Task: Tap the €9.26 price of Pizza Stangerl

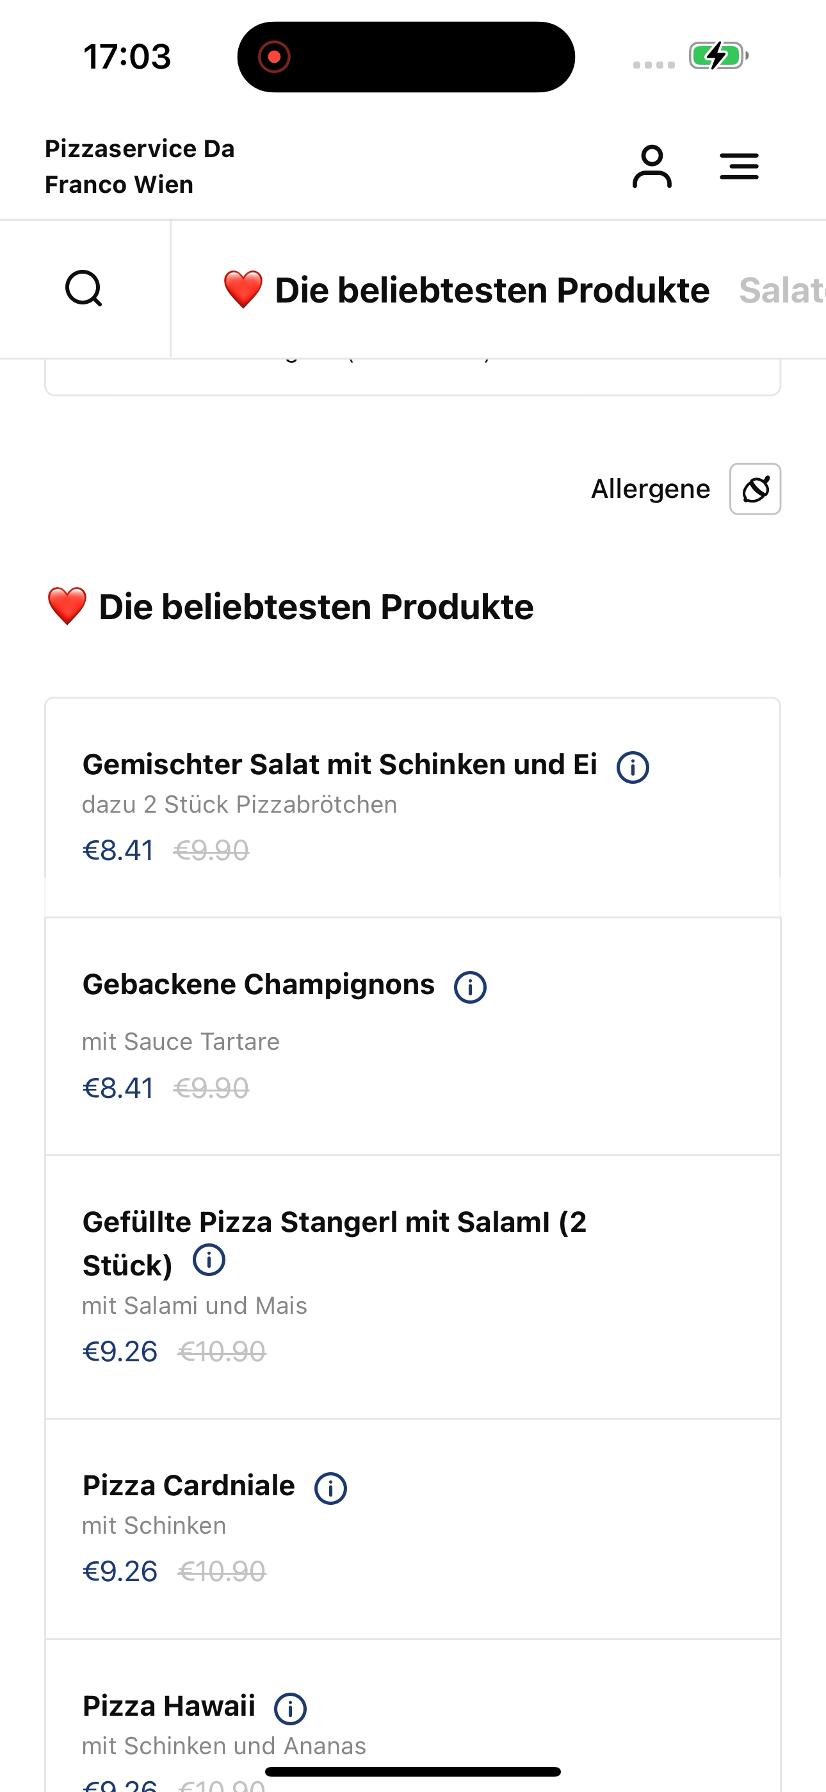Action: coord(120,1352)
